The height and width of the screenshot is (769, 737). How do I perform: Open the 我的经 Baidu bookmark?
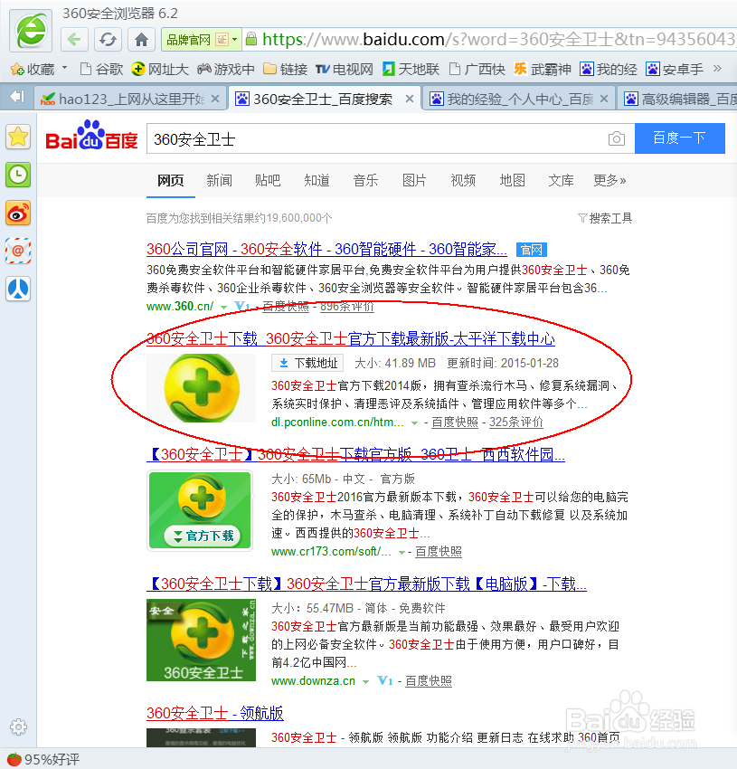pyautogui.click(x=608, y=69)
